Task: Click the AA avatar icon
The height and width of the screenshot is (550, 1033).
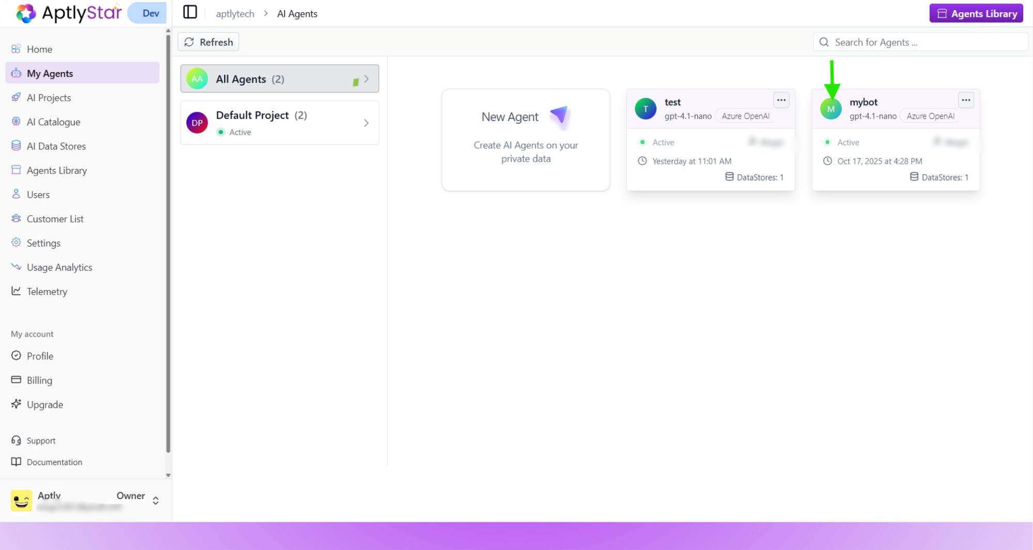Action: [197, 79]
